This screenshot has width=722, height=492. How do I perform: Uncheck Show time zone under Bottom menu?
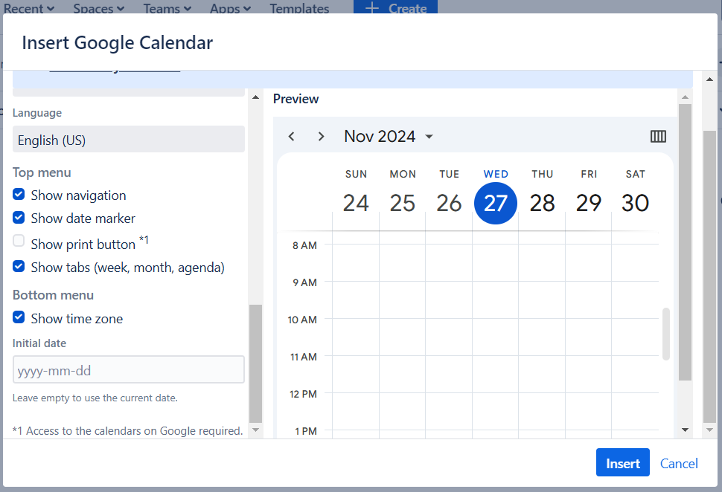(x=18, y=318)
